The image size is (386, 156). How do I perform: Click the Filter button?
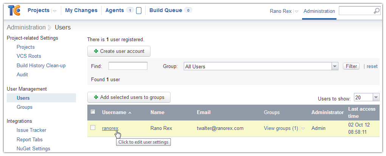click(351, 66)
